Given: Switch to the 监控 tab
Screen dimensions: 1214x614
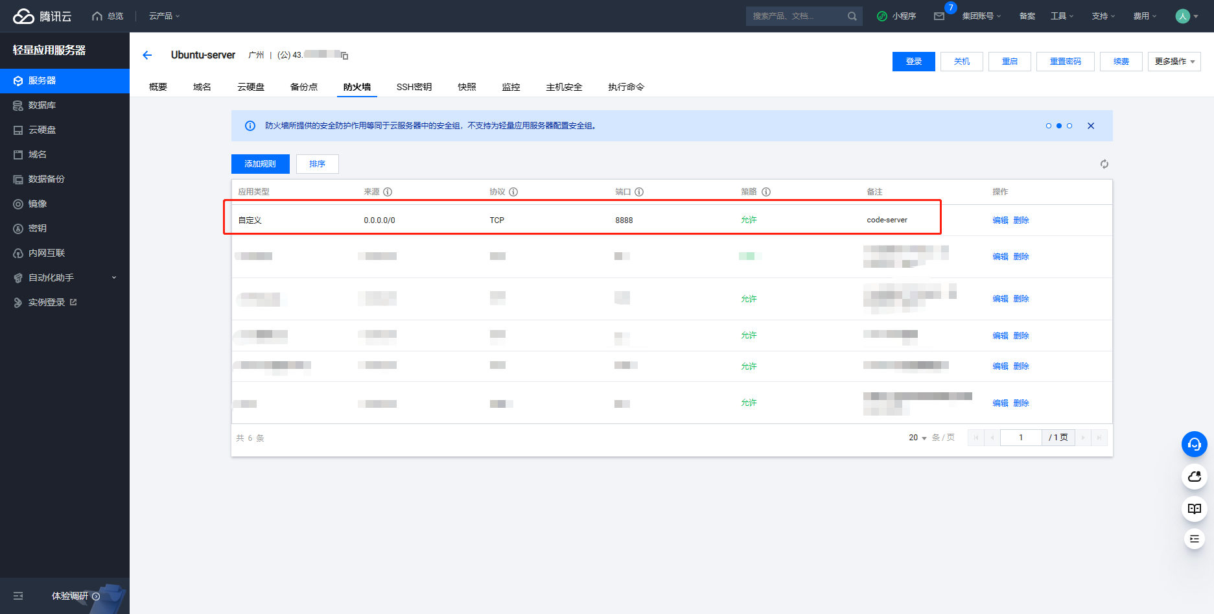Looking at the screenshot, I should click(x=511, y=87).
